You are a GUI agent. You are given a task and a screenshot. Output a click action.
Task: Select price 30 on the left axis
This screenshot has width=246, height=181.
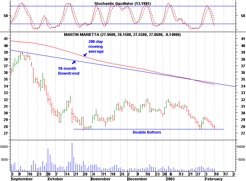pos(6,113)
